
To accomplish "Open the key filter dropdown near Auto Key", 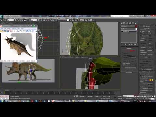I will click(128, 96).
